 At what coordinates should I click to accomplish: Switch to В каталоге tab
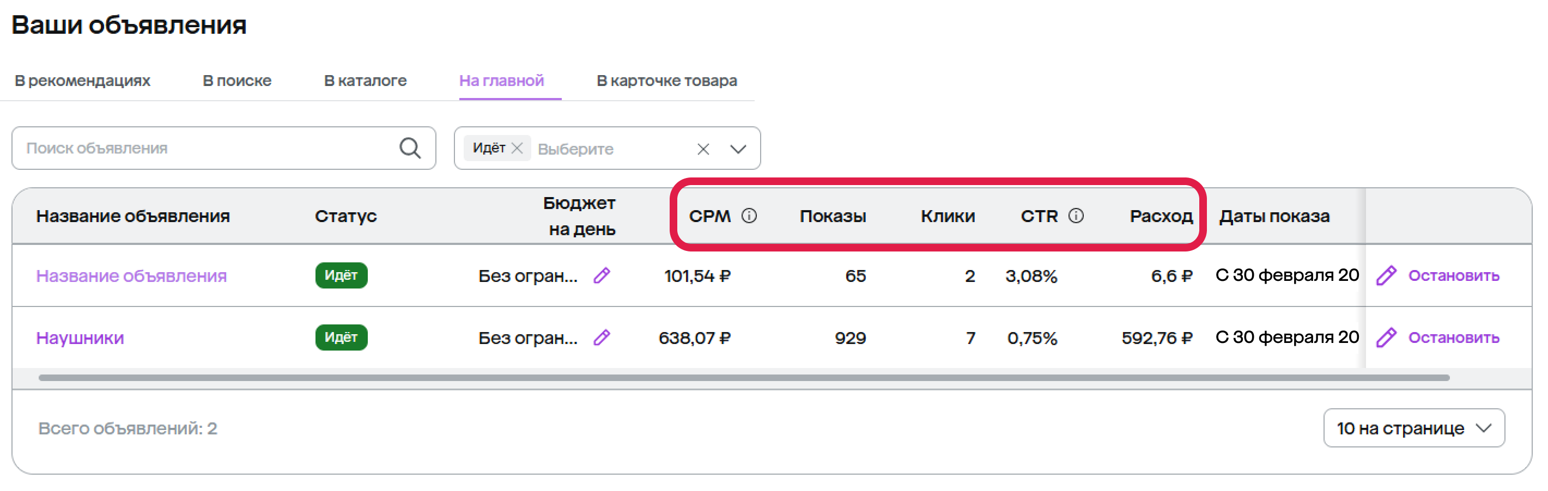click(366, 81)
